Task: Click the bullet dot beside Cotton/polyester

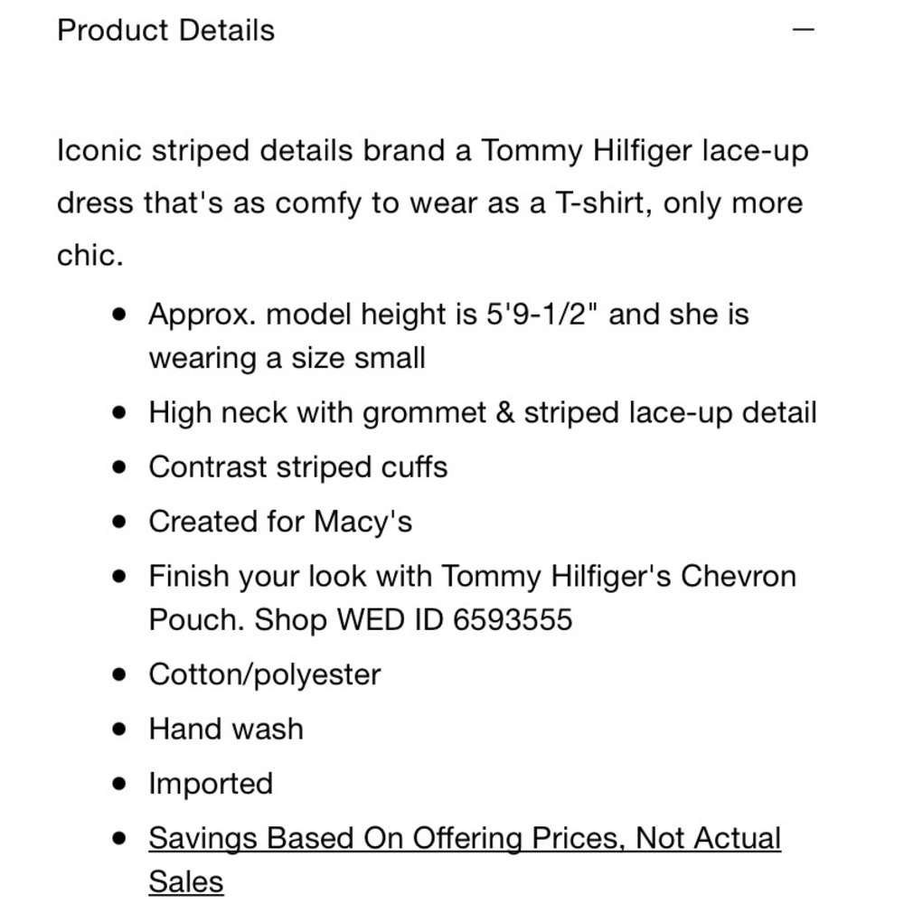Action: 119,674
